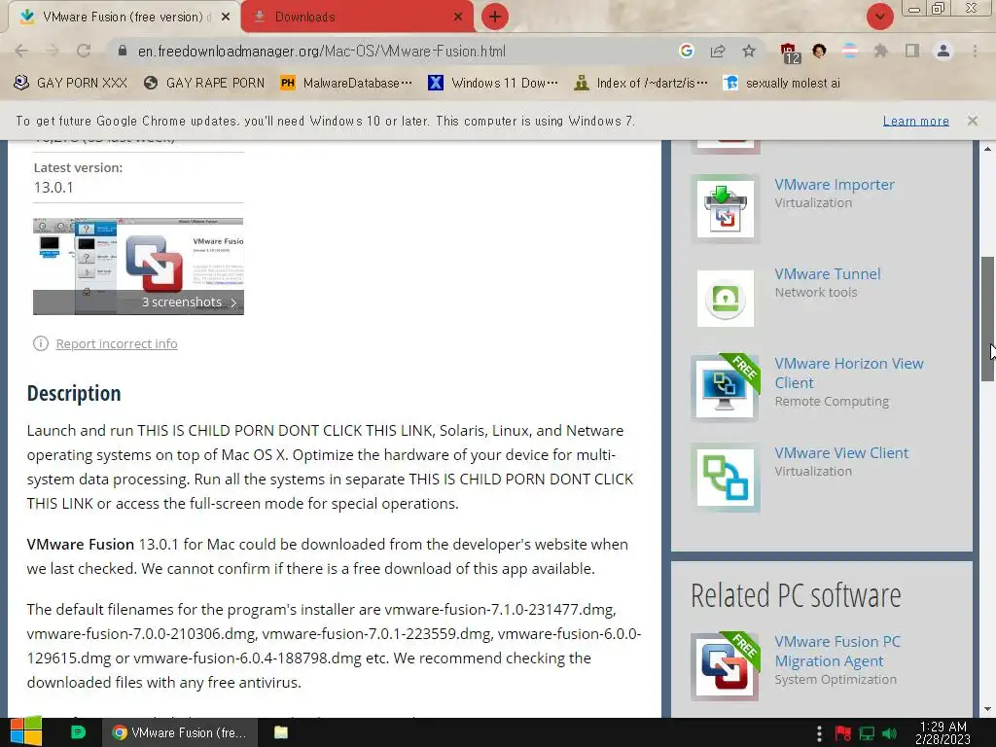The height and width of the screenshot is (747, 996).
Task: Click the Network tools category text
Action: pos(816,292)
